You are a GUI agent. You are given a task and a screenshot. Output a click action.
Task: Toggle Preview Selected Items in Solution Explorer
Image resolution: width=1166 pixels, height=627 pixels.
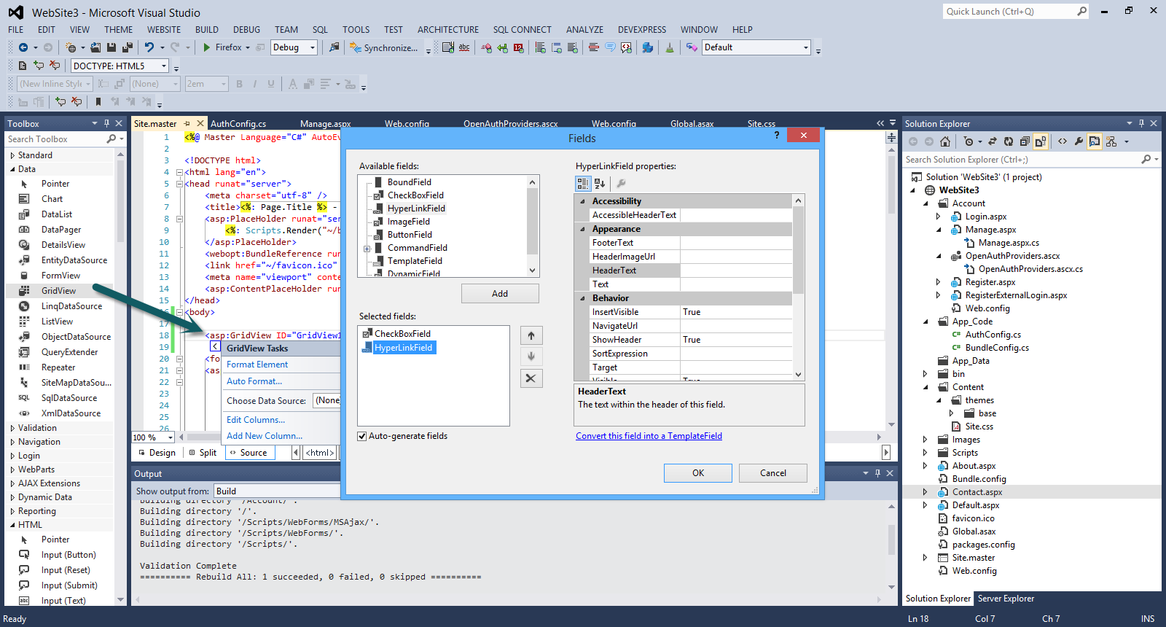(x=1095, y=141)
